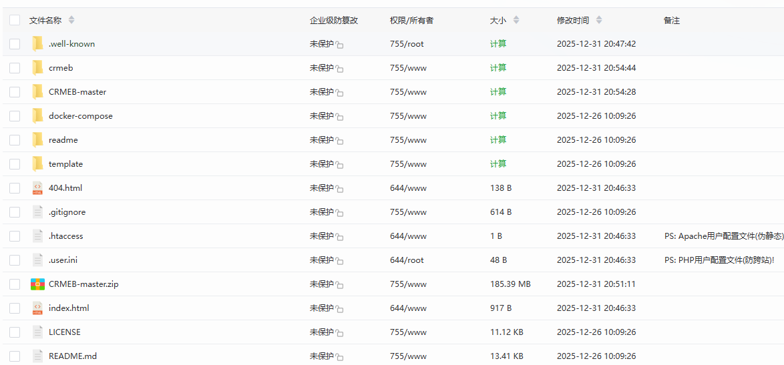Sort by 修改时间 column arrows
This screenshot has width=784, height=365.
tap(598, 20)
